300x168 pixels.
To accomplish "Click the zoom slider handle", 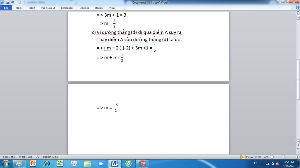I will click(284, 157).
